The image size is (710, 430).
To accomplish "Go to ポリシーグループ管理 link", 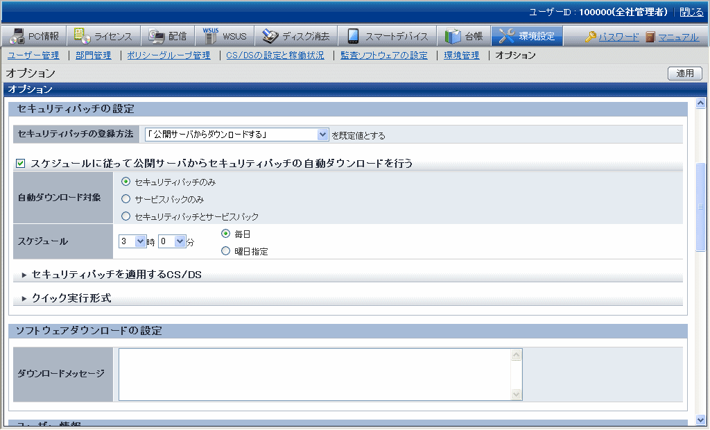I will (168, 55).
